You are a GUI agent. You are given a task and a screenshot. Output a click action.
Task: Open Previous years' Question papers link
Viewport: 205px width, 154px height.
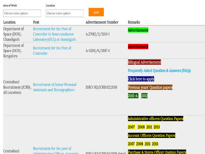tap(150, 87)
